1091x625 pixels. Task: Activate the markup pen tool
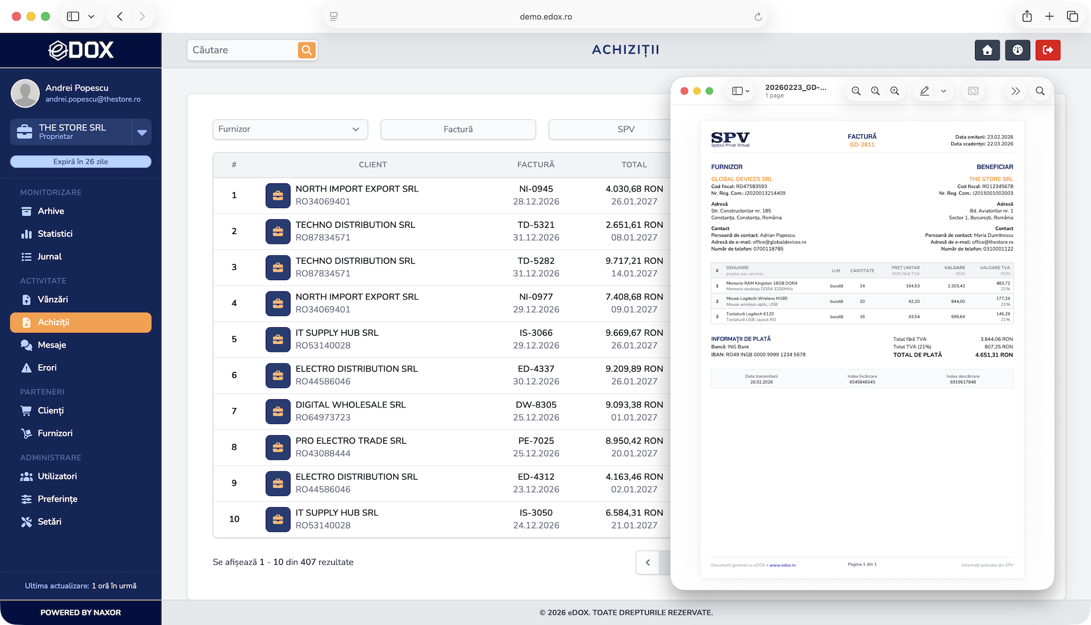925,91
